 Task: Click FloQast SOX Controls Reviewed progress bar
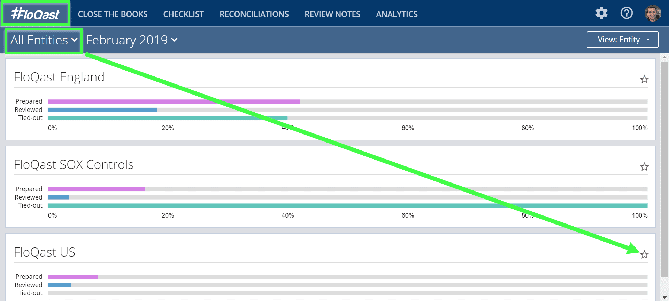[347, 197]
